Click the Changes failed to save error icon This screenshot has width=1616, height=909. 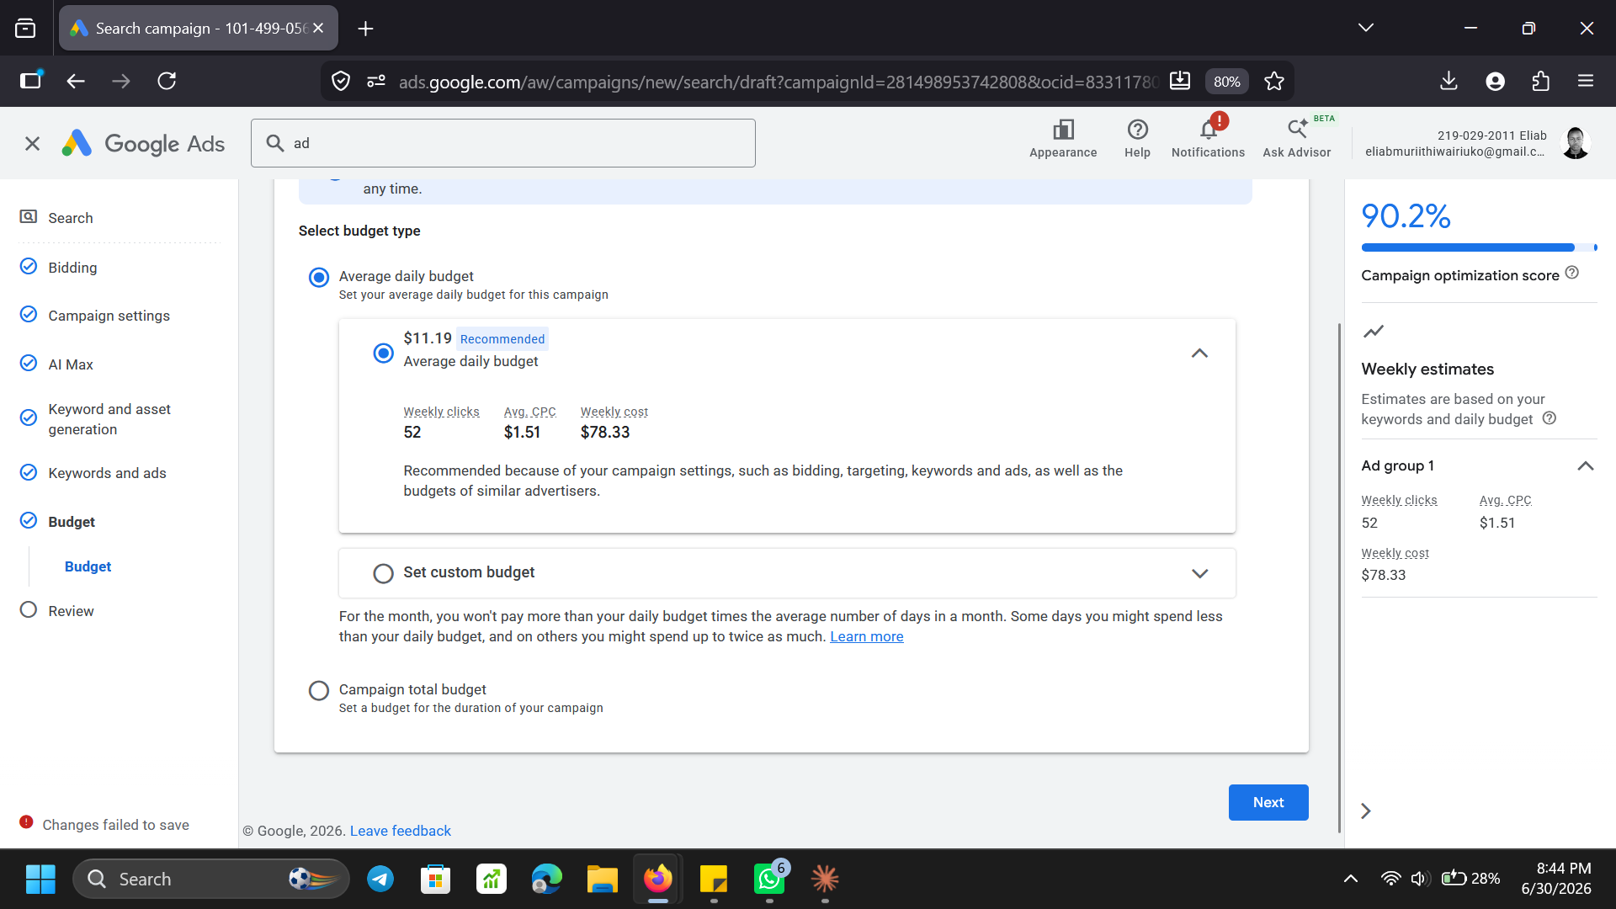coord(26,822)
